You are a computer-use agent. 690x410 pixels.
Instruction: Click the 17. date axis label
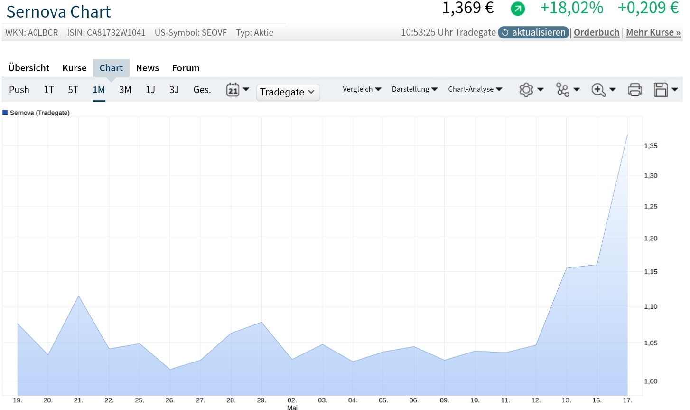tap(627, 400)
